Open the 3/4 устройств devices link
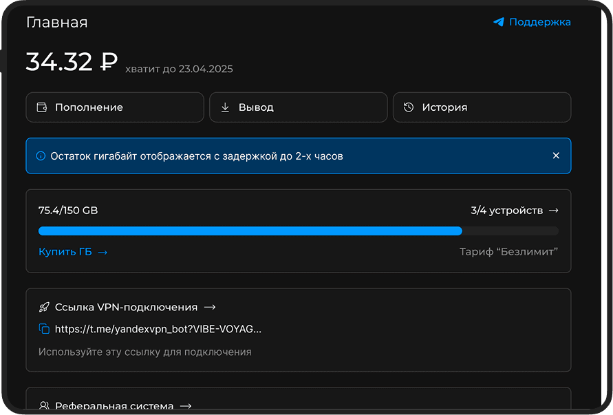Screen dimensions: 613x415 515,211
